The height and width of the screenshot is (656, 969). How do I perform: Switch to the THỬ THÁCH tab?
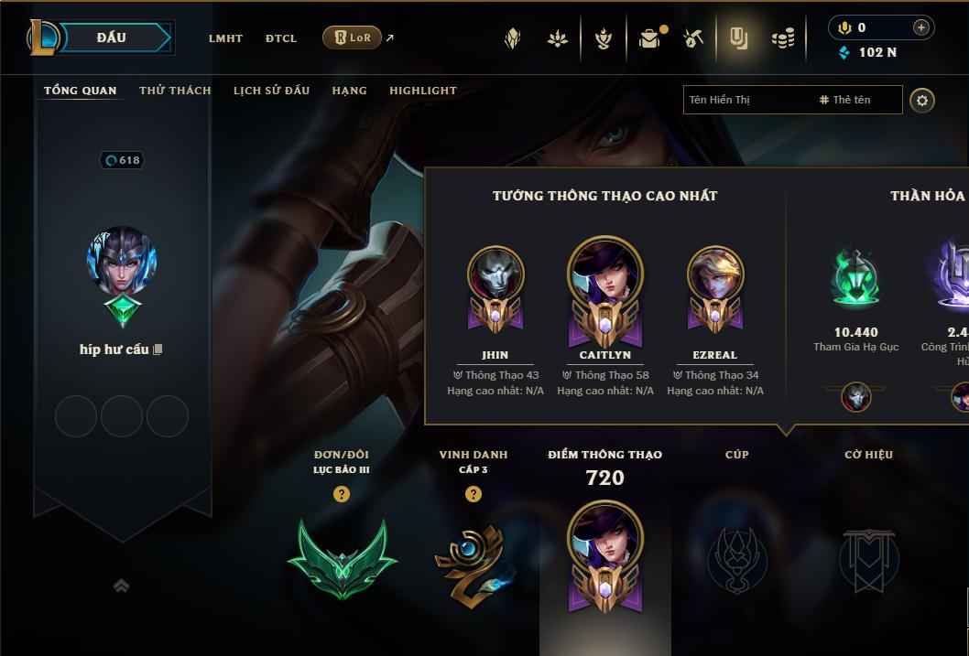pyautogui.click(x=175, y=91)
